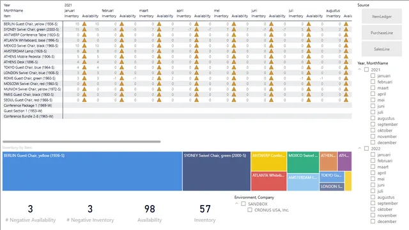The width and height of the screenshot is (409, 230).
Task: Select BERLIN Guest Chair treemap tile
Action: 92,171
